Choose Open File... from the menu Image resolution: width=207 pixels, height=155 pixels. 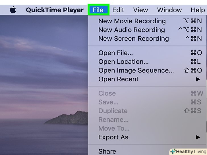coord(115,53)
